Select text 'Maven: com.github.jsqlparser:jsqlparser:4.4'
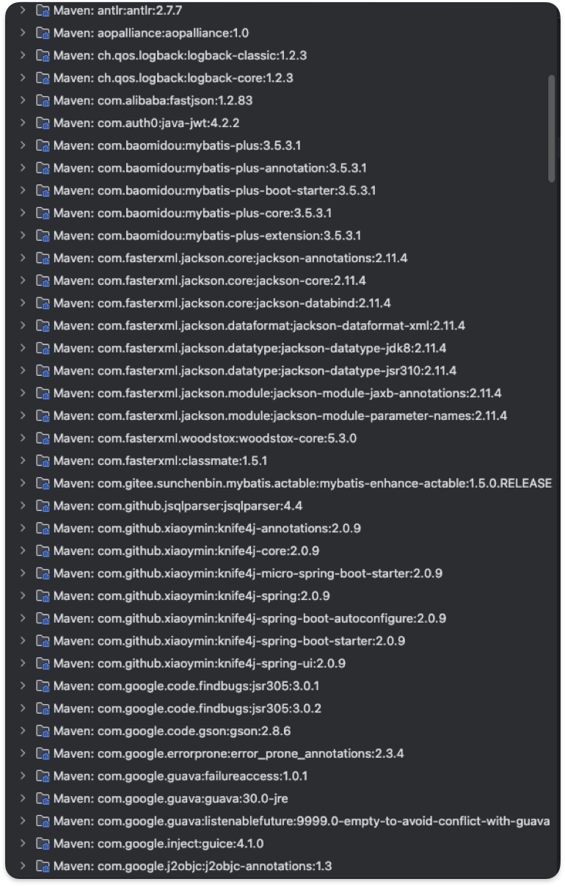Screen dimensions: 565x887 click(x=178, y=506)
